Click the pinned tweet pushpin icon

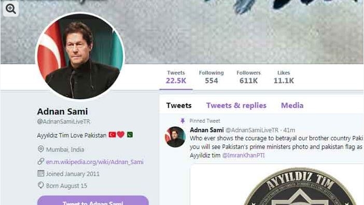pyautogui.click(x=183, y=121)
